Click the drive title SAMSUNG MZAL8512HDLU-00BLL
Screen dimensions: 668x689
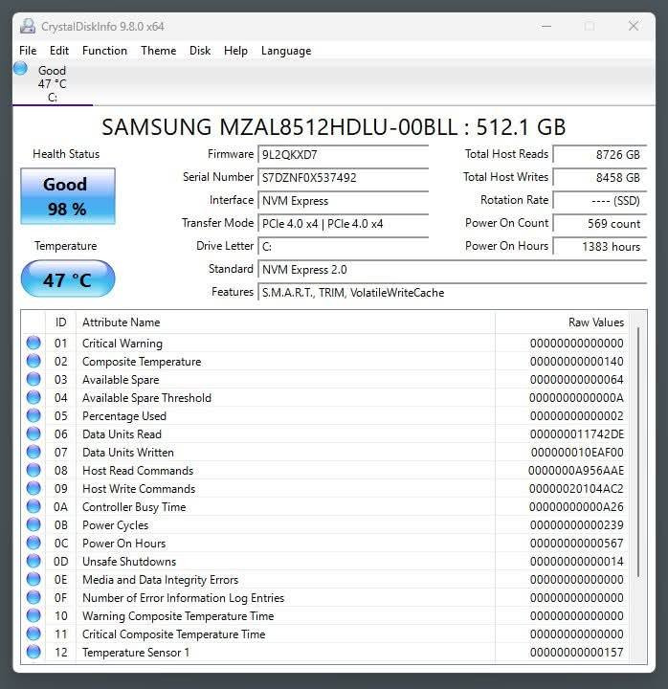280,127
